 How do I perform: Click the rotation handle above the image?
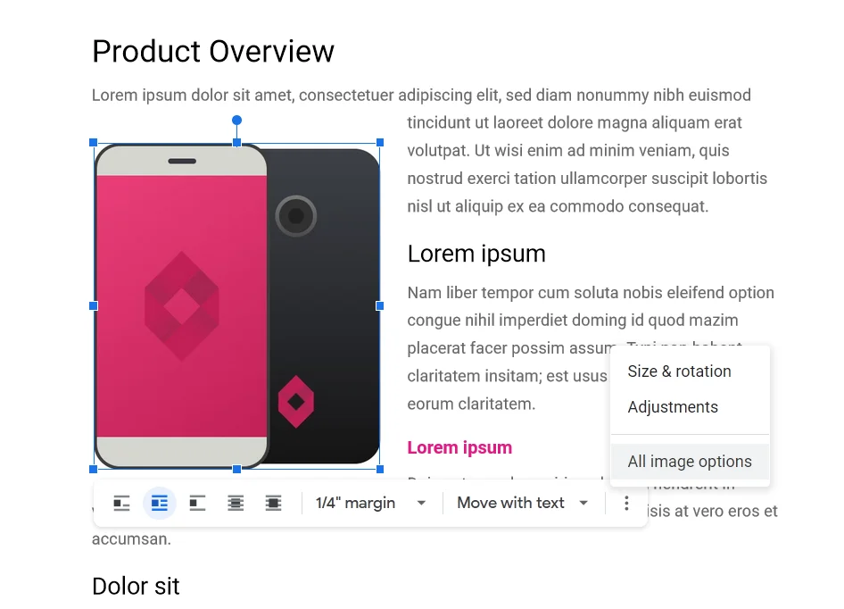pyautogui.click(x=236, y=121)
